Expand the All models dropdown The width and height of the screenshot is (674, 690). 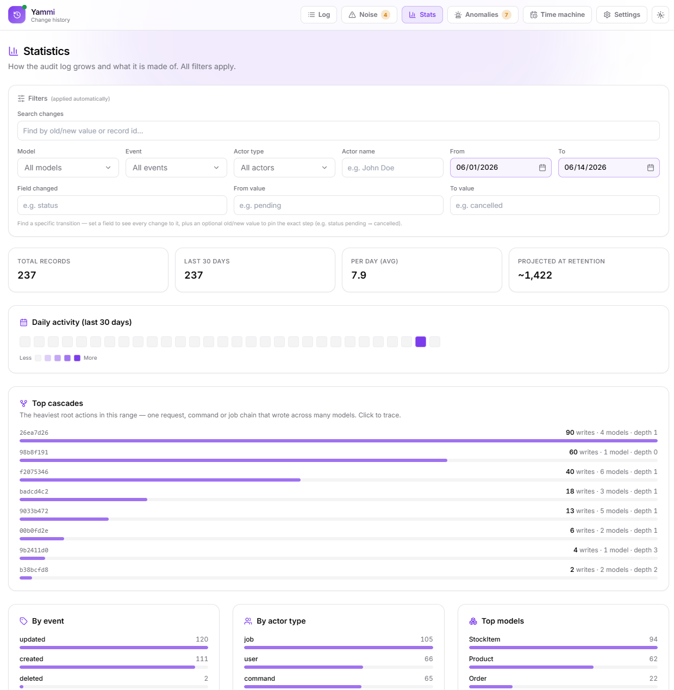click(x=68, y=168)
